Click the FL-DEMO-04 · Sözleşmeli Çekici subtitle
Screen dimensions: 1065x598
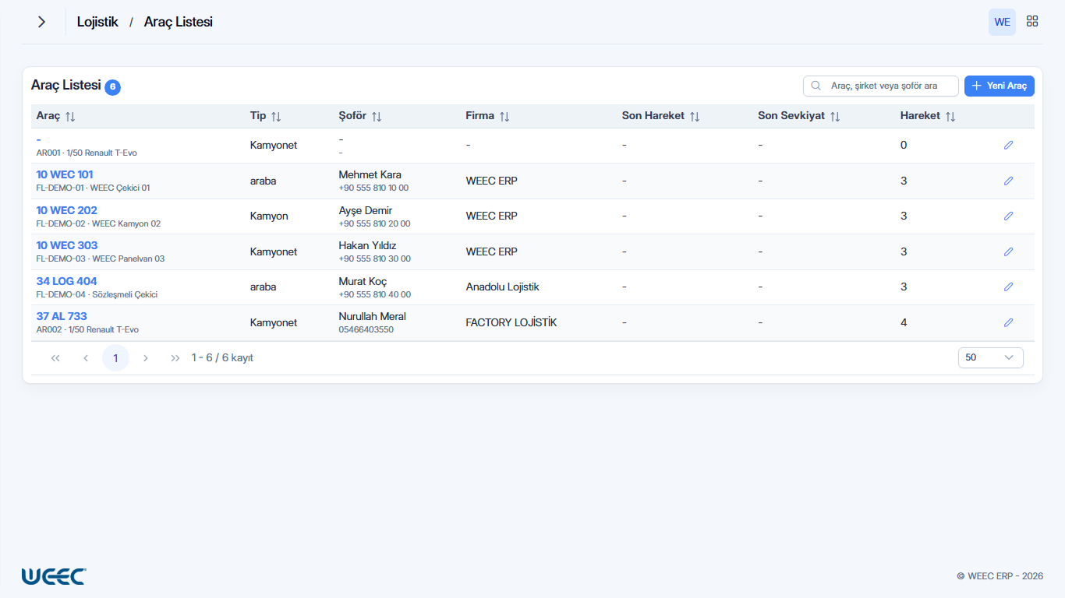pyautogui.click(x=97, y=294)
